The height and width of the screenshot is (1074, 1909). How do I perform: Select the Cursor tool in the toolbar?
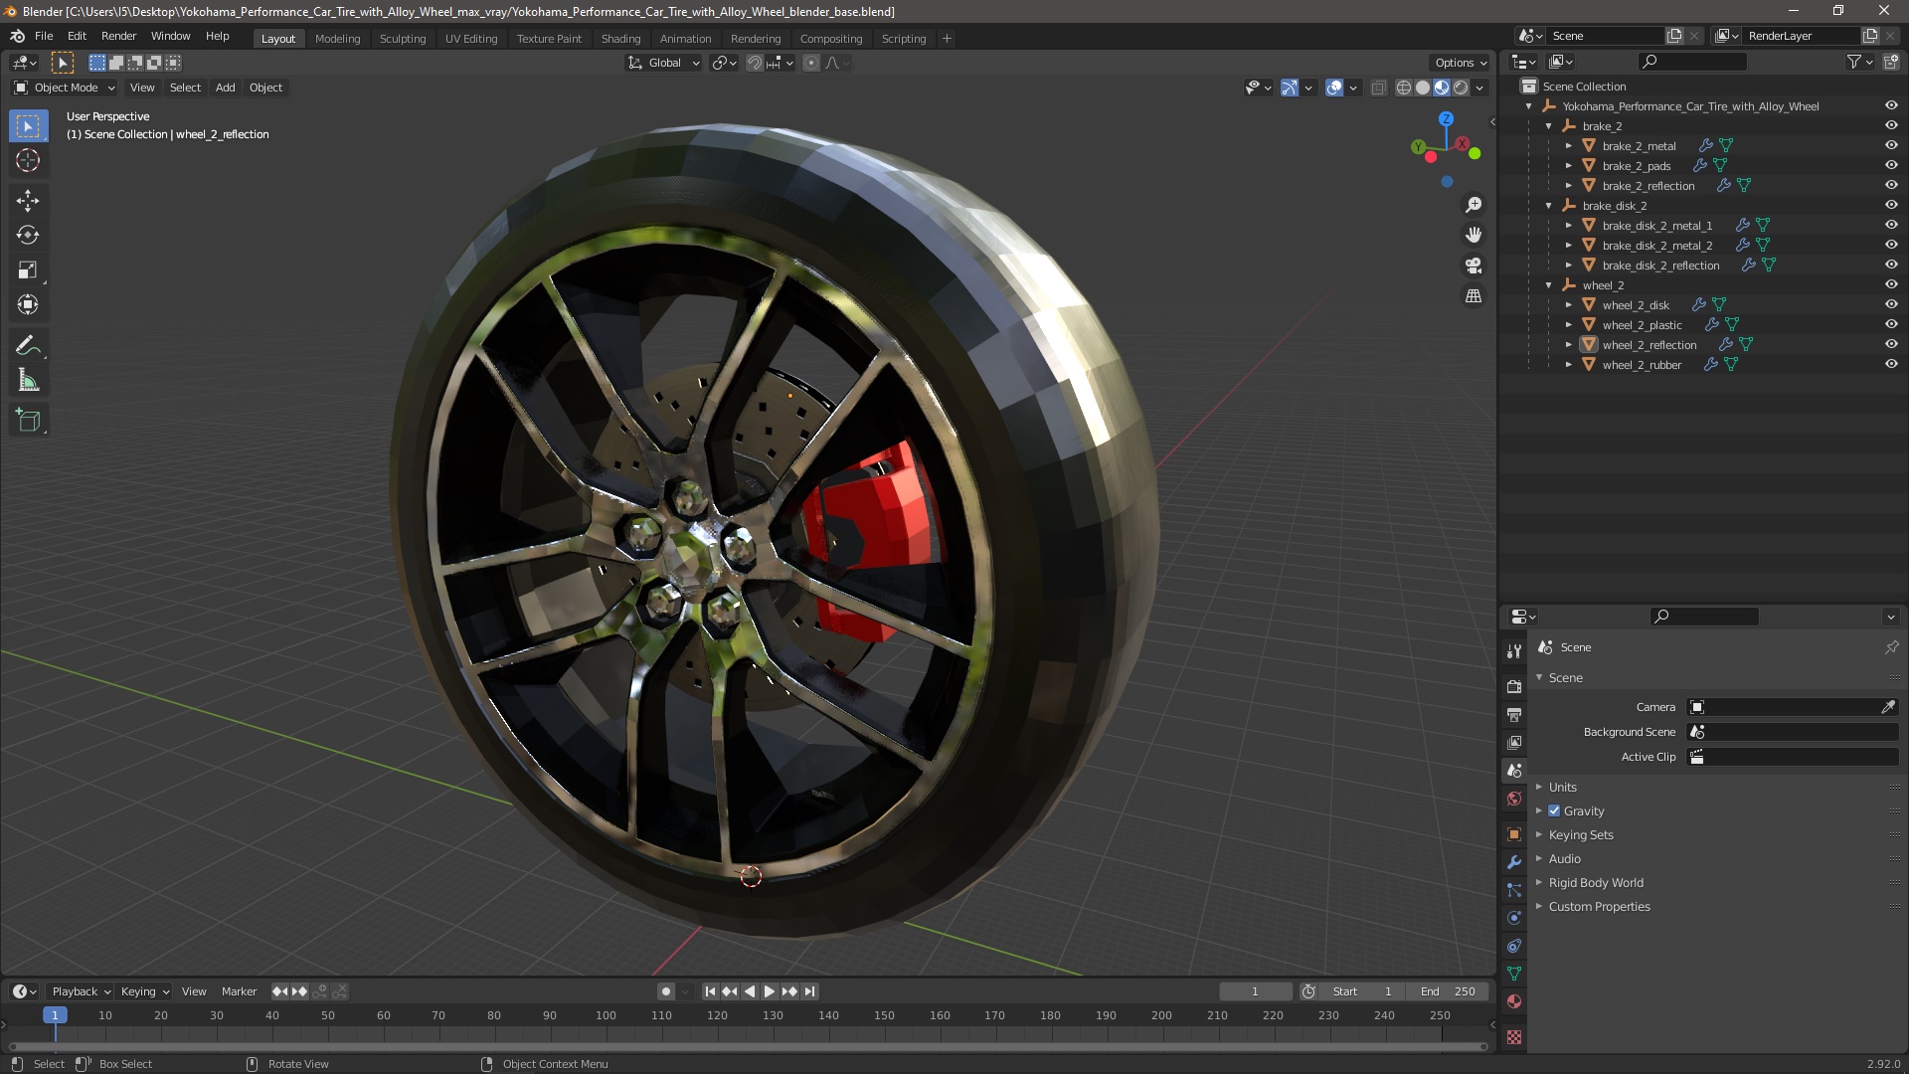28,161
